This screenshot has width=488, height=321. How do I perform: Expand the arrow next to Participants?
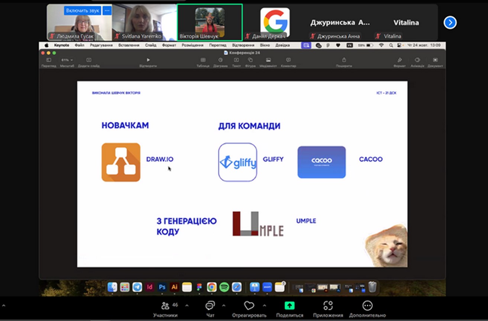pos(187,305)
